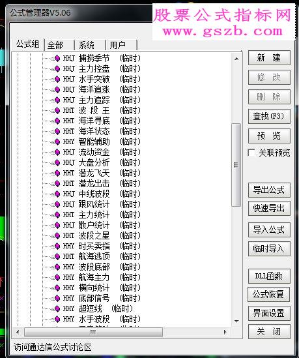Open the 用户 tab
Image resolution: width=299 pixels, height=358 pixels.
click(x=121, y=45)
